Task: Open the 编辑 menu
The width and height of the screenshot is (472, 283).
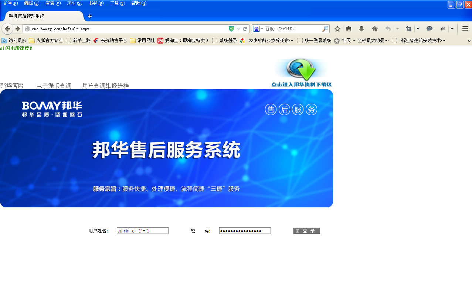Action: (32, 3)
